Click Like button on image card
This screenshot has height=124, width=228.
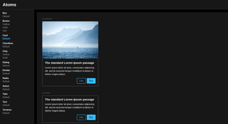81,81
